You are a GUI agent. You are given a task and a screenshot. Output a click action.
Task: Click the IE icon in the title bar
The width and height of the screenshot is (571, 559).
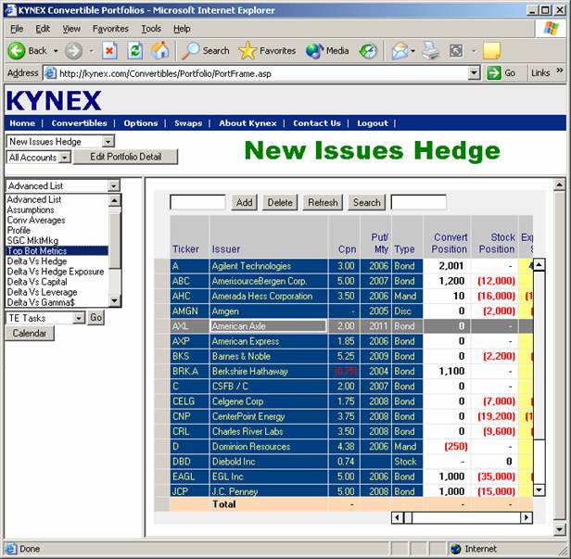[10, 10]
